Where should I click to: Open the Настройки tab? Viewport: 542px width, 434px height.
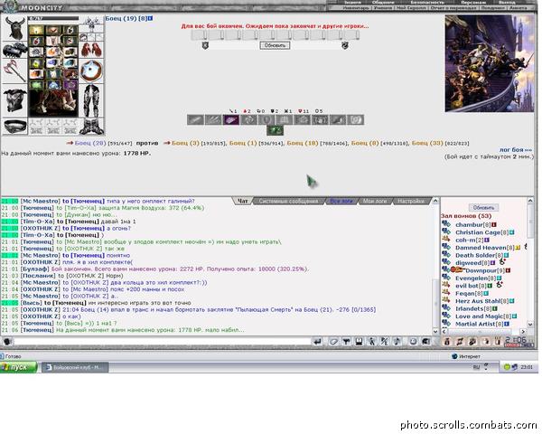pos(411,201)
